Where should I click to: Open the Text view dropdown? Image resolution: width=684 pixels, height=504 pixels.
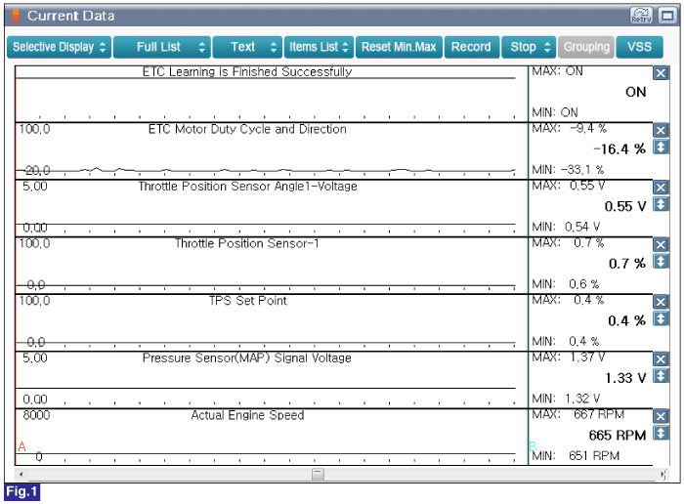point(247,47)
